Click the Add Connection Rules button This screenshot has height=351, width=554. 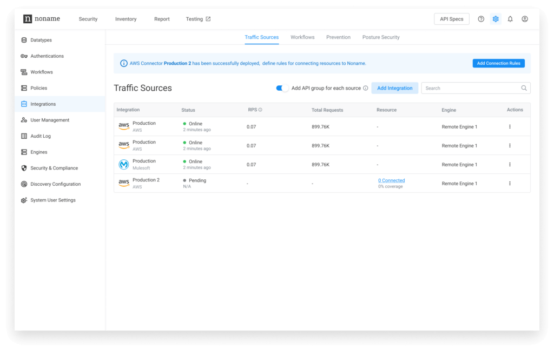(x=498, y=63)
